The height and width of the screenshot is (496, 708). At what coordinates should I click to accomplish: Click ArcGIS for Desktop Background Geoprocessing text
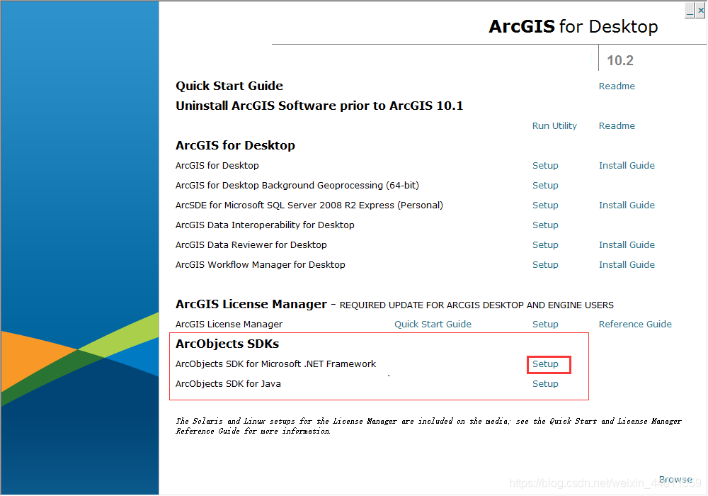pyautogui.click(x=297, y=185)
